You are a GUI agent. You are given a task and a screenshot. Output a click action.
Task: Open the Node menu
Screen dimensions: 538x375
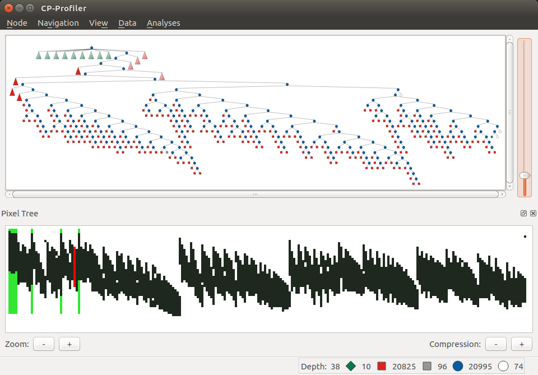tap(16, 23)
